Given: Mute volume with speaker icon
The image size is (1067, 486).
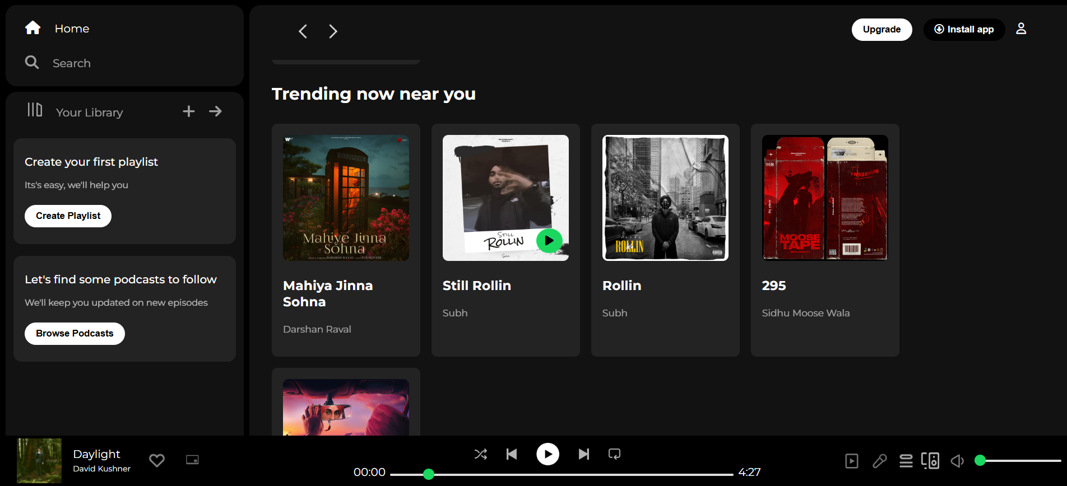Looking at the screenshot, I should [x=957, y=461].
